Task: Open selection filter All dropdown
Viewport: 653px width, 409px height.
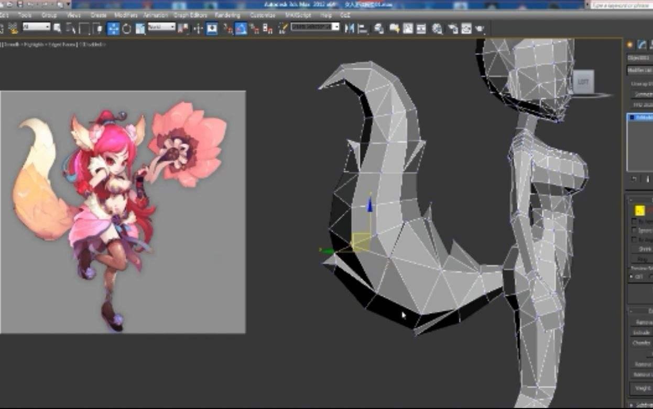Action: coord(36,27)
